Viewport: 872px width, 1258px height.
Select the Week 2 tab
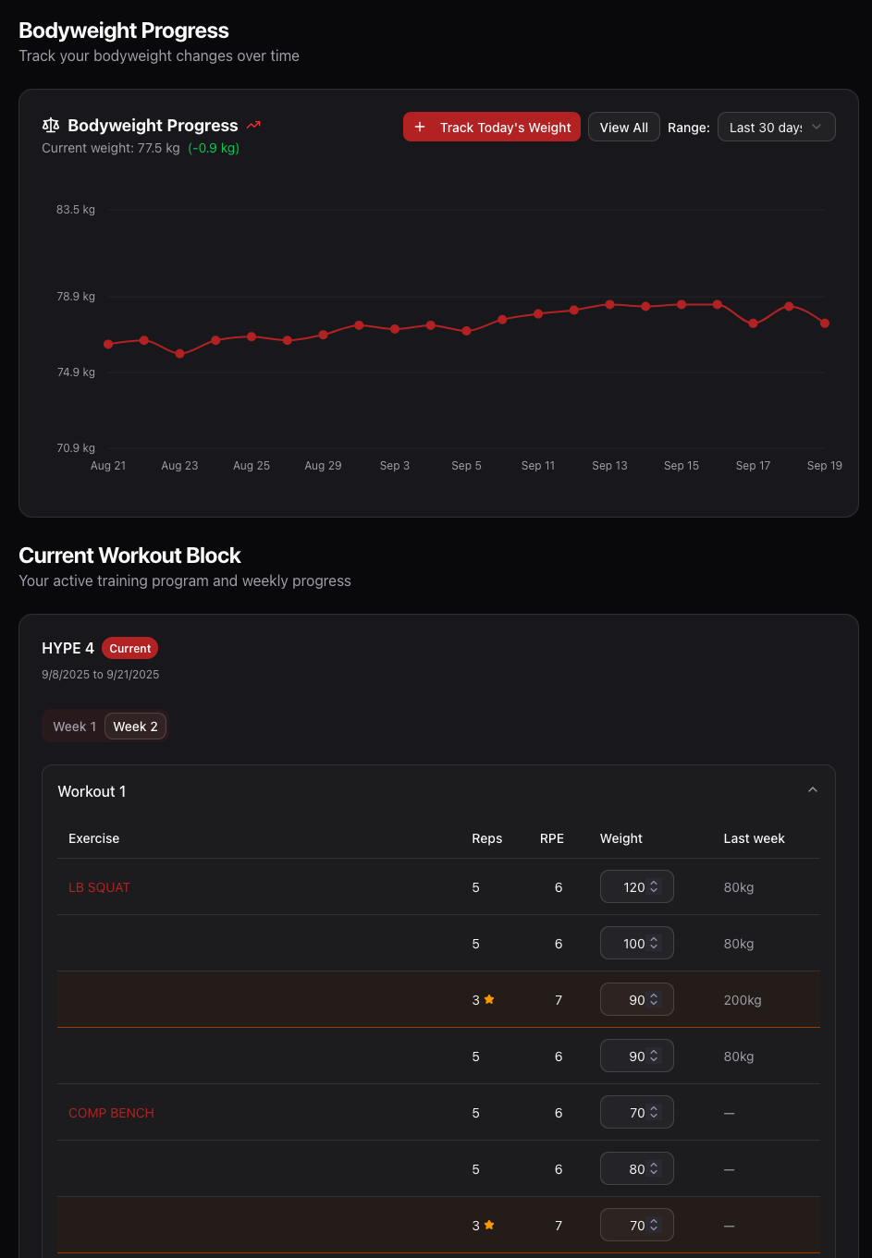point(135,726)
